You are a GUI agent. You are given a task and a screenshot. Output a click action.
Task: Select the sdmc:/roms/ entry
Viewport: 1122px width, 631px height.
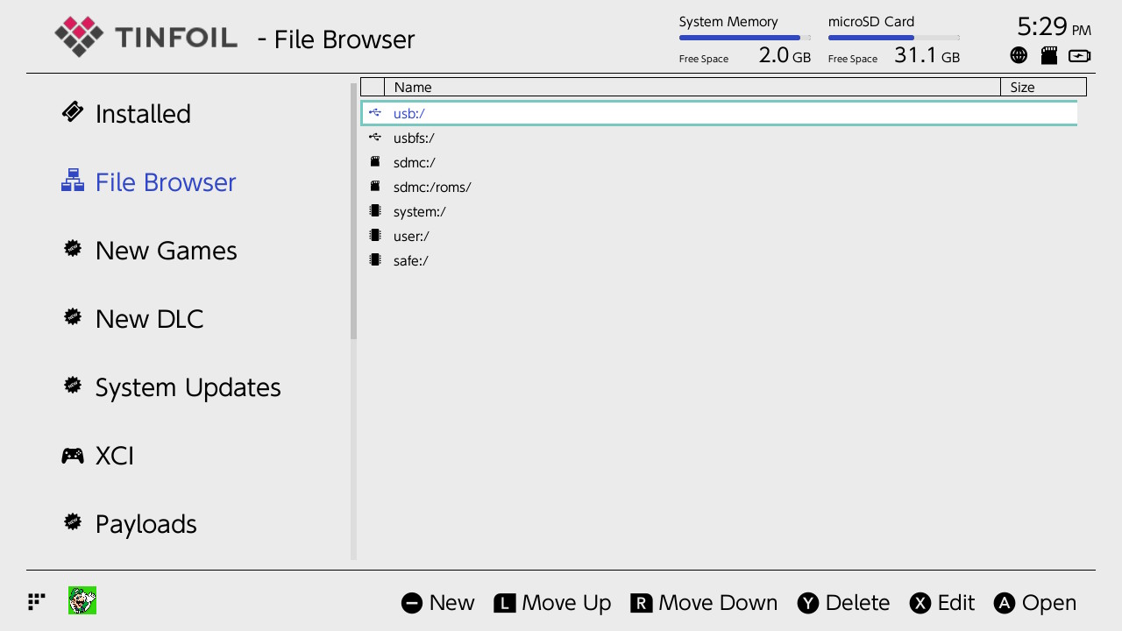click(x=432, y=187)
